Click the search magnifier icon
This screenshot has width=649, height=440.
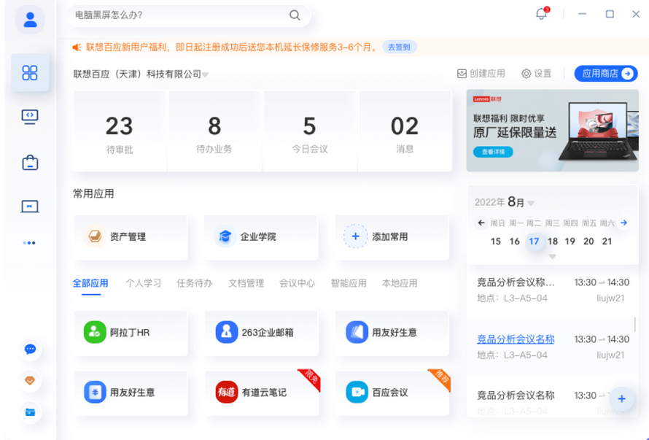(295, 15)
